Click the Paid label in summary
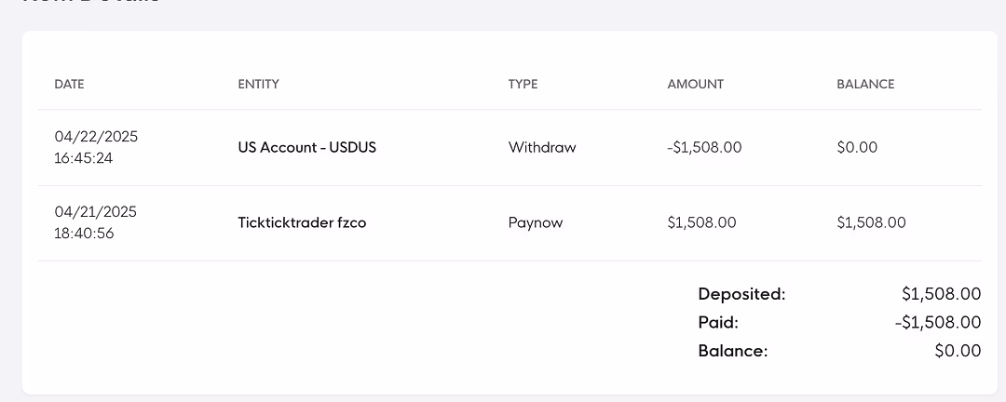 click(x=718, y=323)
